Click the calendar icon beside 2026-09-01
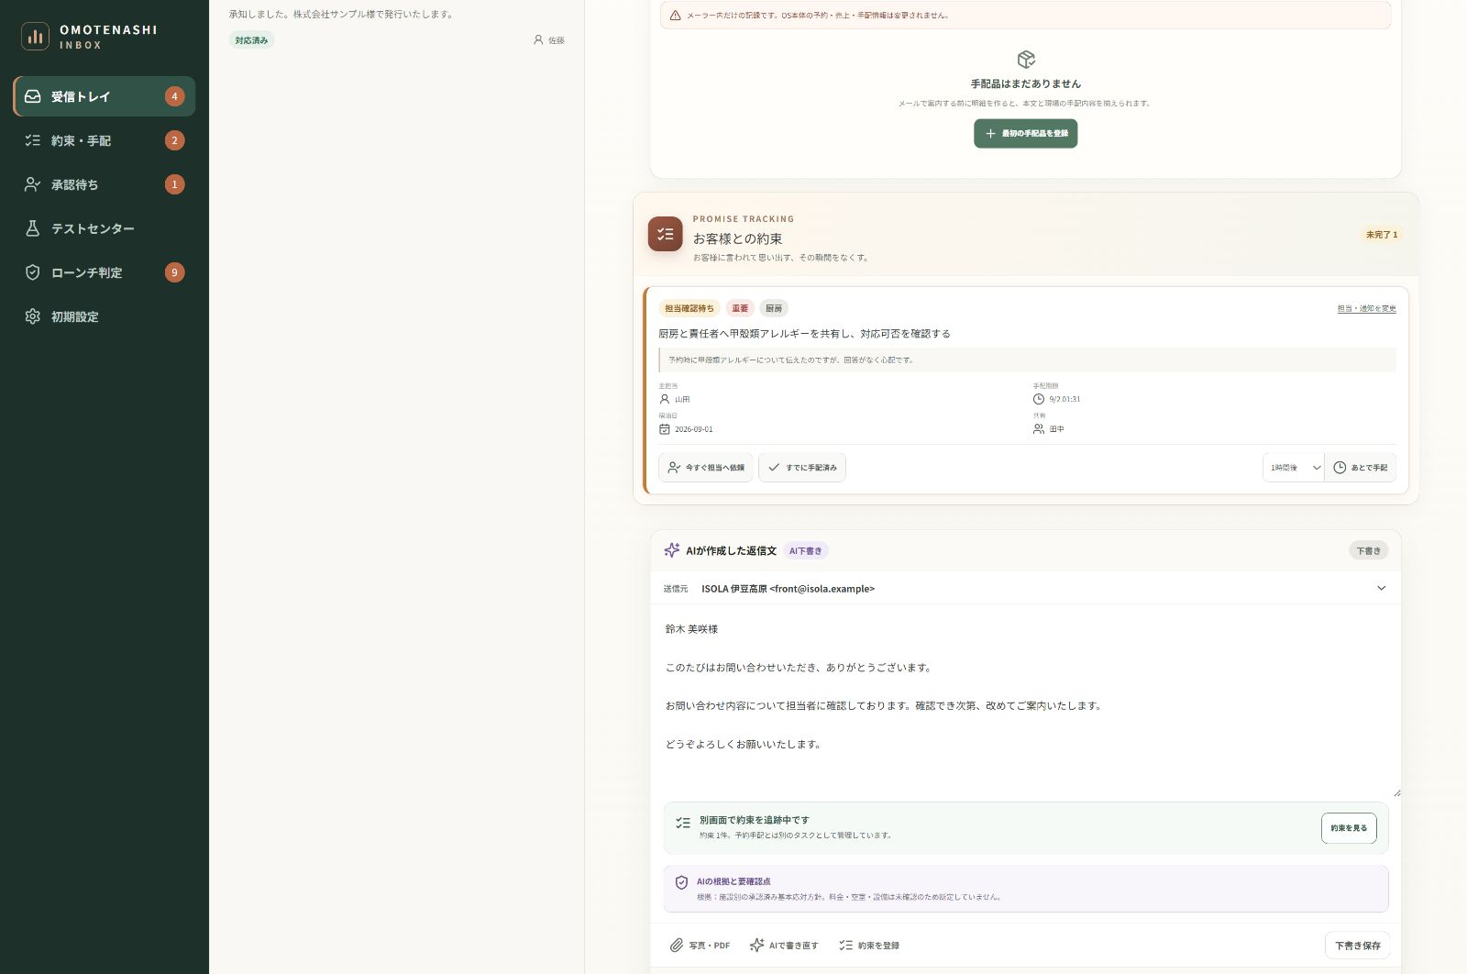Image resolution: width=1467 pixels, height=974 pixels. click(665, 429)
